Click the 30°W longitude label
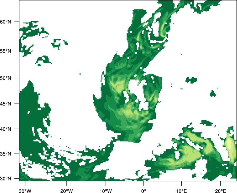Screen dimensions: 237x193 (25, 191)
